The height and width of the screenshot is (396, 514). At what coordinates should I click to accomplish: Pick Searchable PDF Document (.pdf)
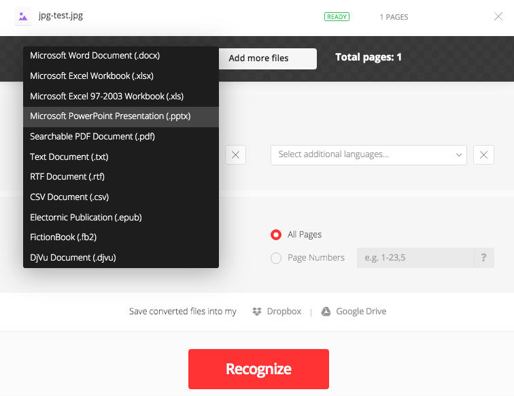point(92,137)
